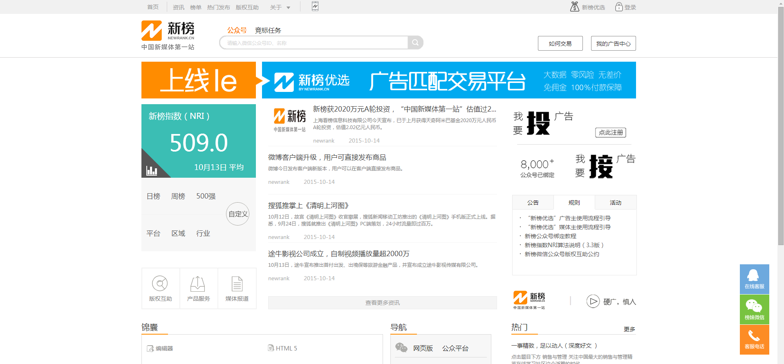
Task: Click the 登录 link
Action: (x=630, y=7)
